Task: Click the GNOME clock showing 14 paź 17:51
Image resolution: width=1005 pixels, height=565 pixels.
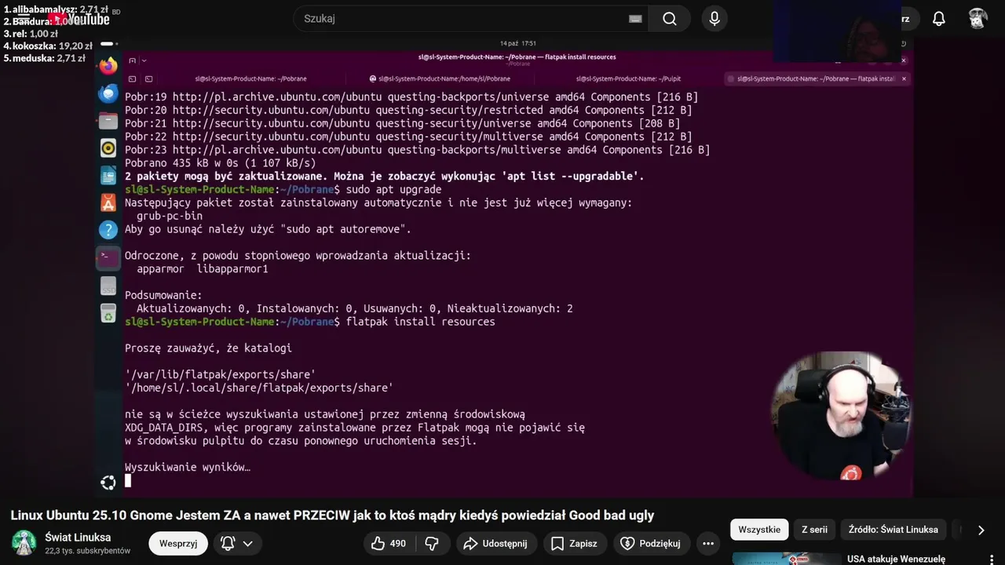Action: 518,44
